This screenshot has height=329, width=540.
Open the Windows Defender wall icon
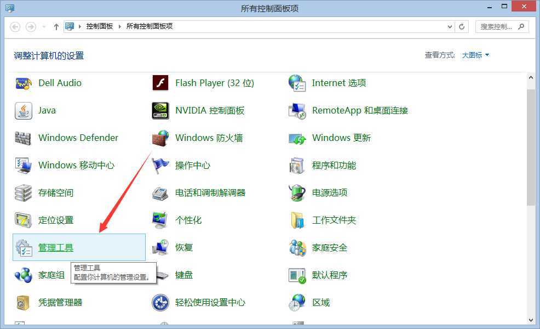[x=23, y=138]
